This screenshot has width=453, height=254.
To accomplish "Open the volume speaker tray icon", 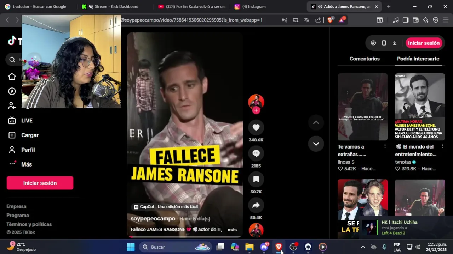I will pos(418,247).
